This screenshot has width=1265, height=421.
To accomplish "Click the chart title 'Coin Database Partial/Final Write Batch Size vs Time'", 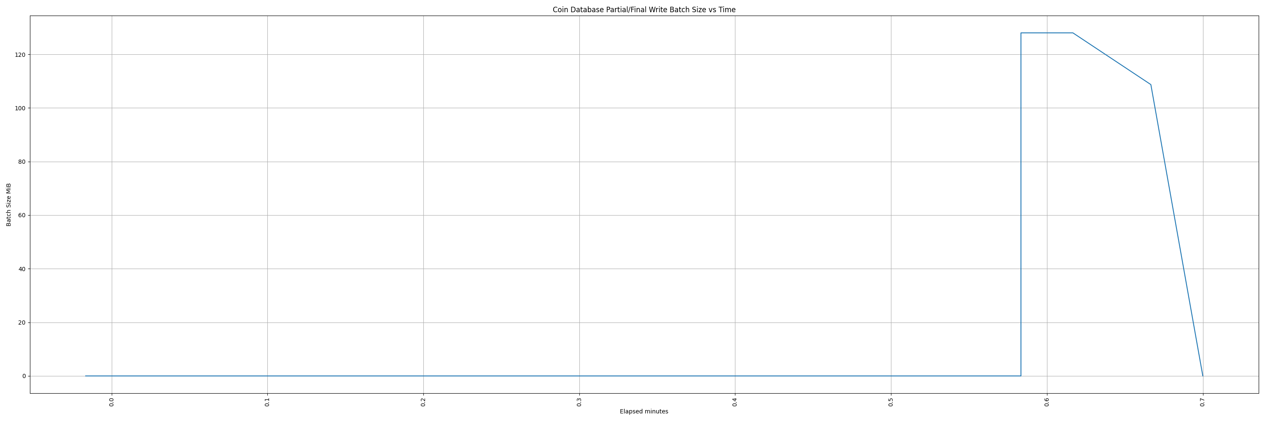I will coord(644,10).
